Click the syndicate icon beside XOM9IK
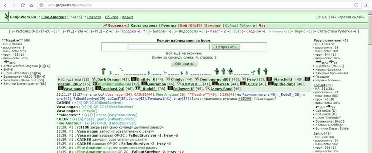Screen dimensions: 372x153 (179, 84)
